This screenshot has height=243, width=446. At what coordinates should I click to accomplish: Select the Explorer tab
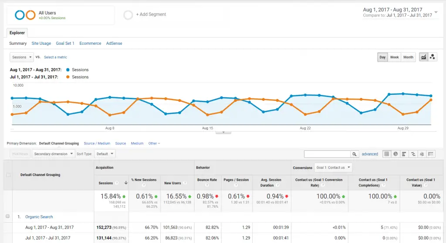(x=17, y=33)
